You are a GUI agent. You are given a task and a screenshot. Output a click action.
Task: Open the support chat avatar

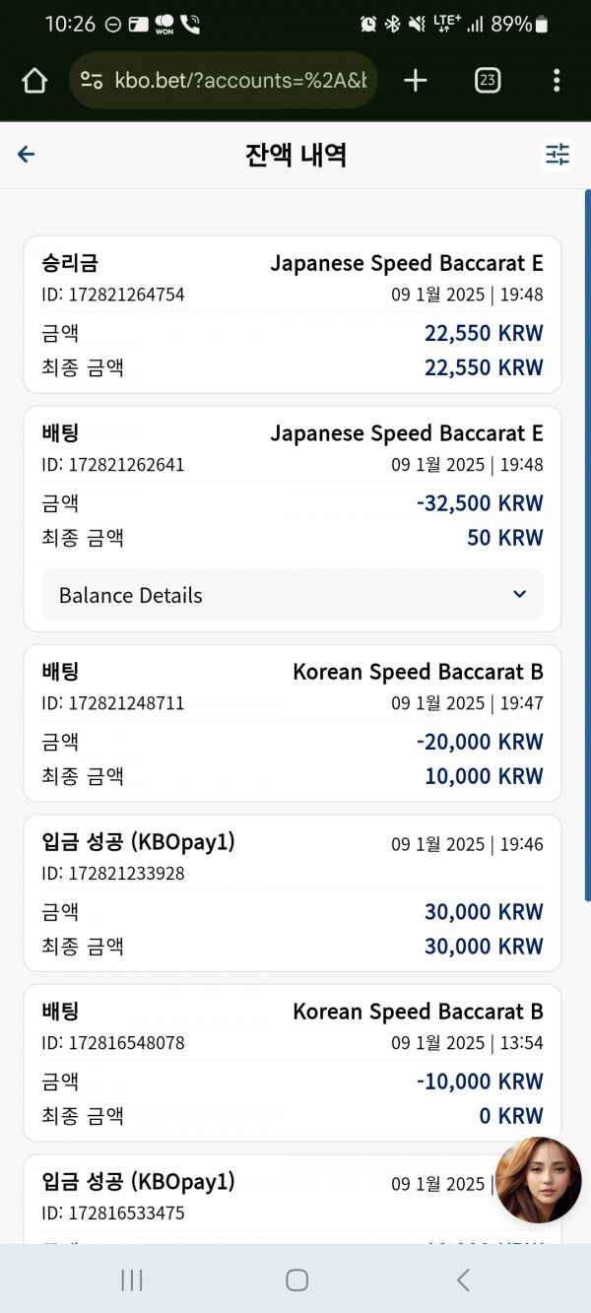point(538,1180)
